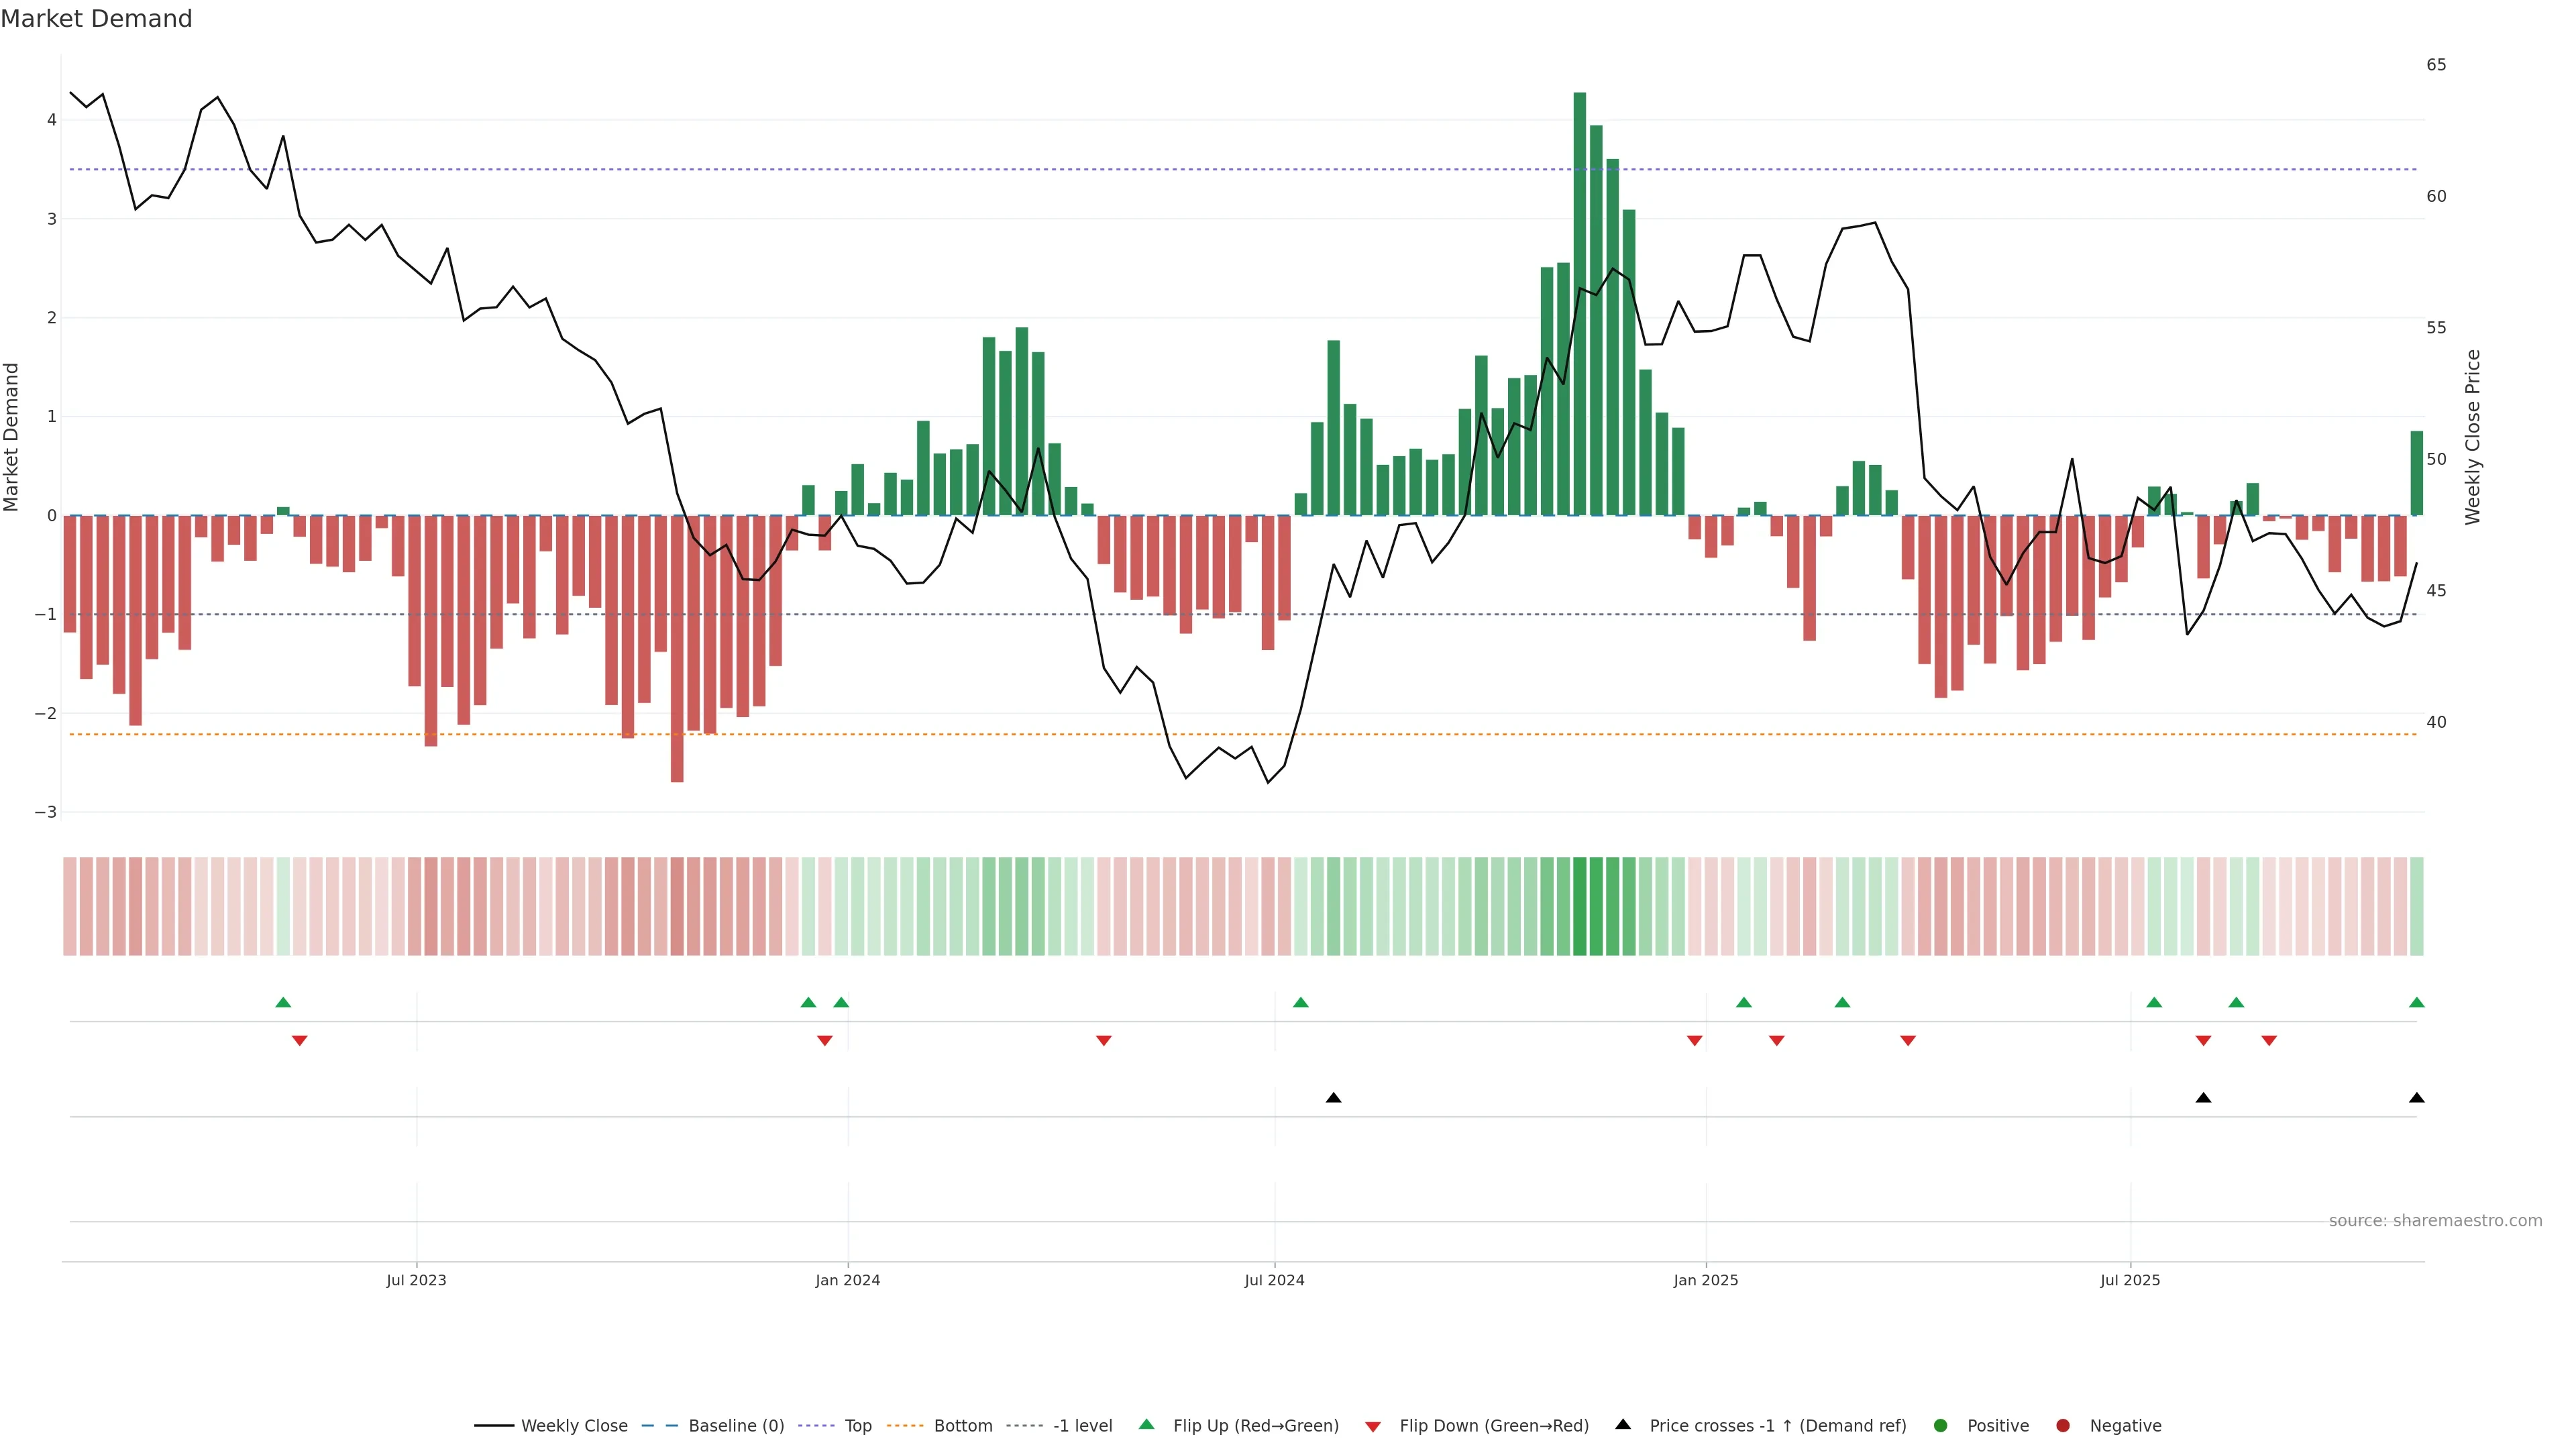Click first green Flip Up triangle marker
2576x1449 pixels.
click(283, 1003)
